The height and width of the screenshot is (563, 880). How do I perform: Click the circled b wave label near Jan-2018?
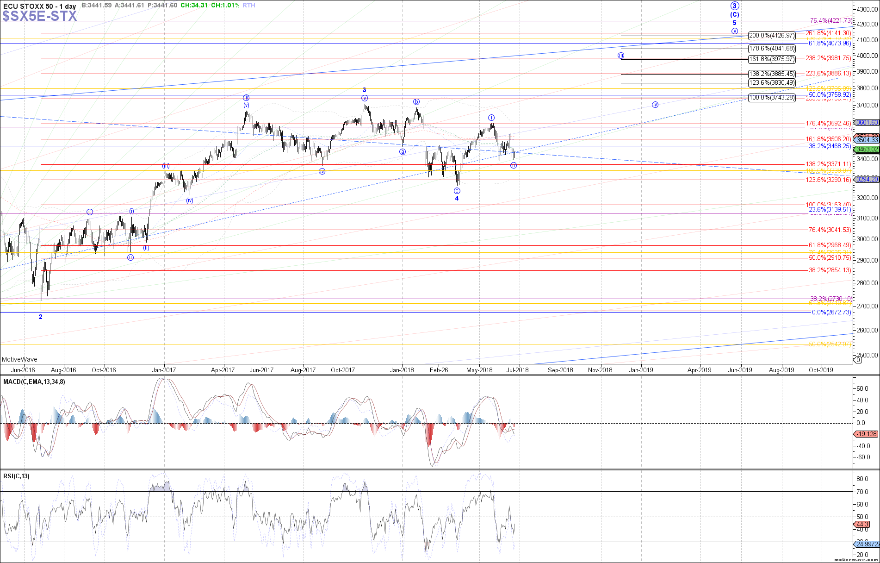coord(416,102)
